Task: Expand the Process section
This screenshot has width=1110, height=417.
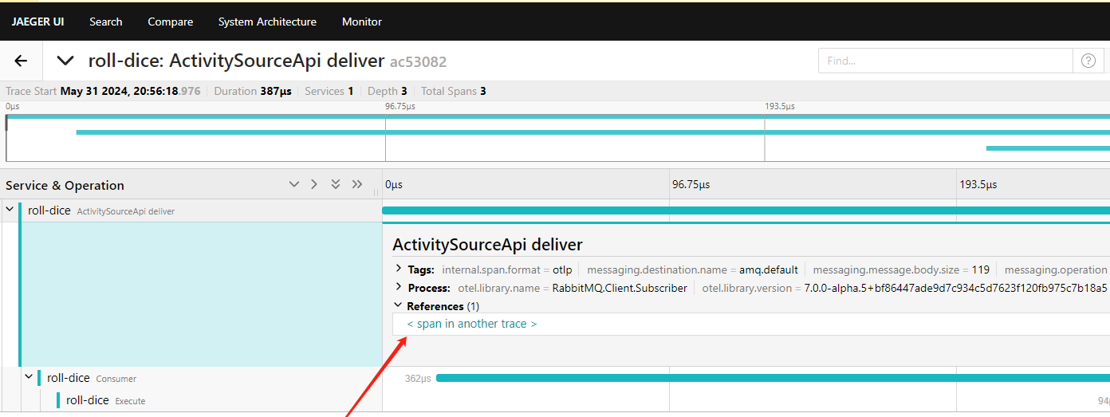Action: (400, 288)
